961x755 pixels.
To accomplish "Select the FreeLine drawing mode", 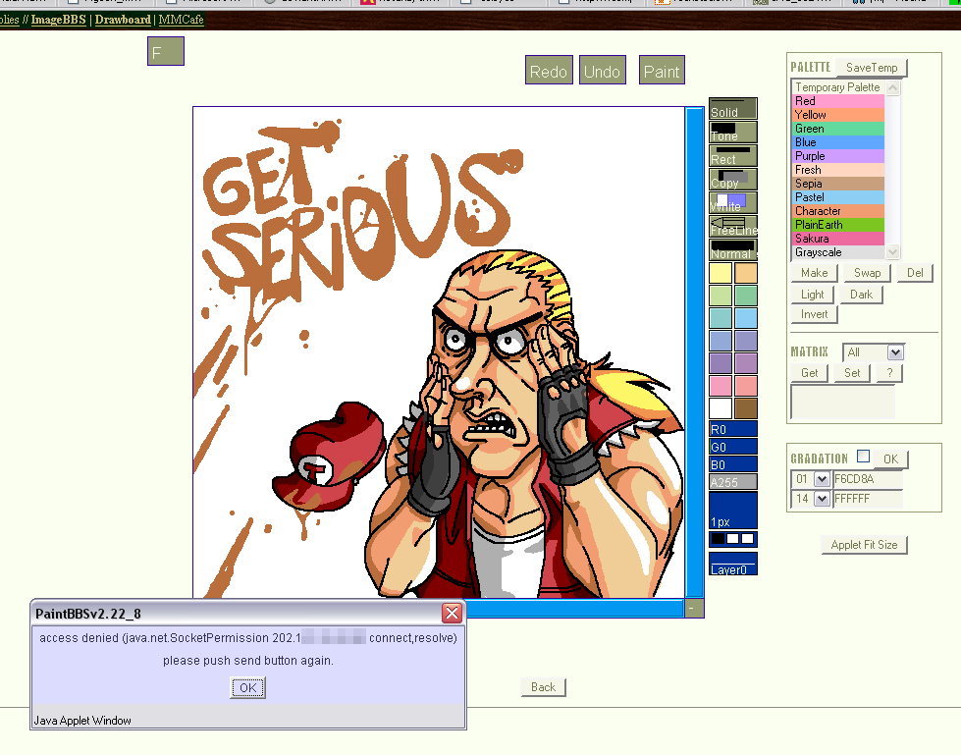I will [732, 226].
